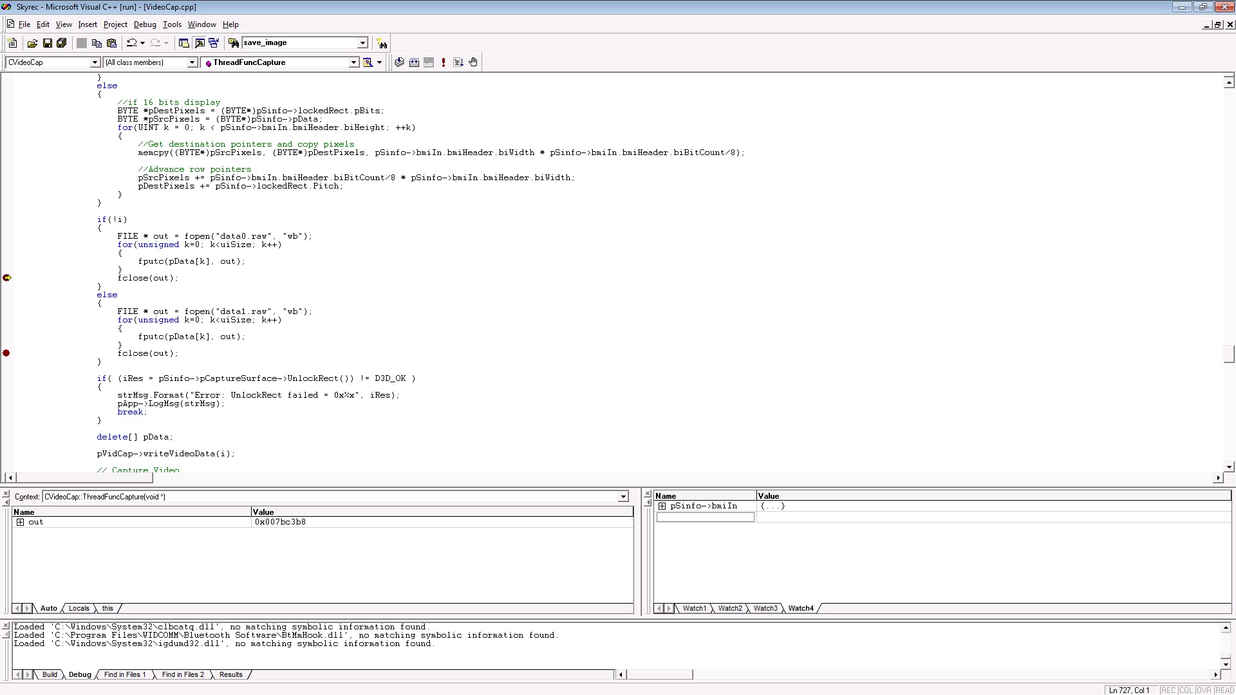The width and height of the screenshot is (1236, 695).
Task: Execute the program with the exclamation icon
Action: 444,62
